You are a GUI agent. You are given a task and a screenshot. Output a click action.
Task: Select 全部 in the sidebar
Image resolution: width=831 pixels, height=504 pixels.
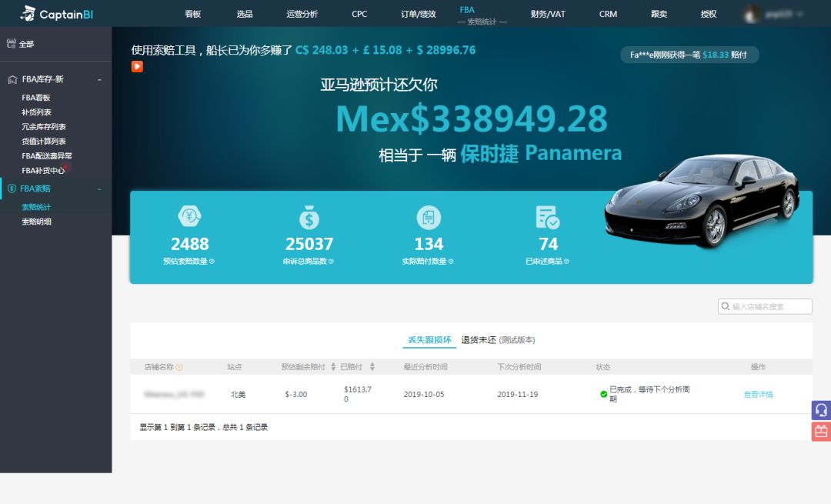(x=26, y=44)
